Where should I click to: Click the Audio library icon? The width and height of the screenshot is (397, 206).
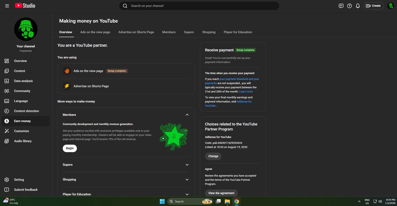[x=7, y=141]
